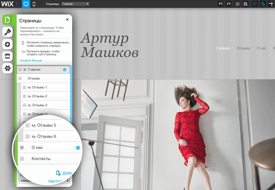The height and width of the screenshot is (190, 275).
Task: Toggle snap to objects icon
Action: [x=263, y=4]
